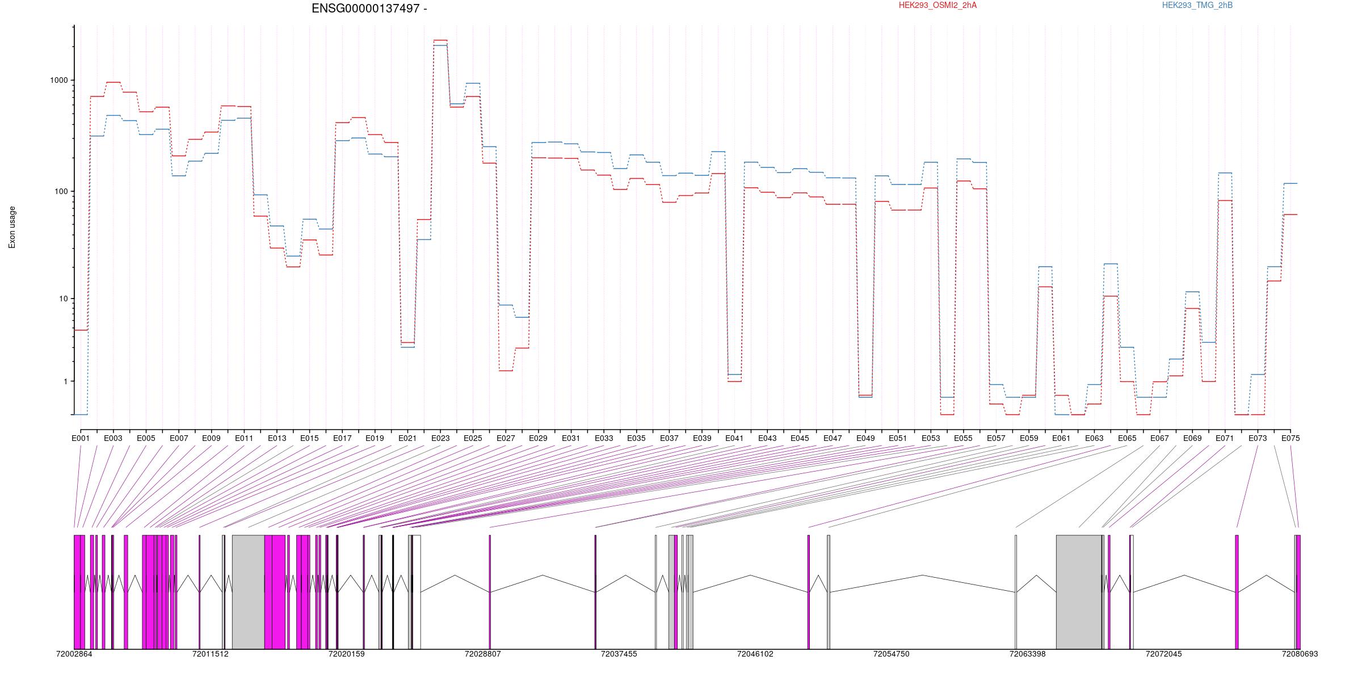Click genomic coordinate 72046102

pyautogui.click(x=755, y=654)
